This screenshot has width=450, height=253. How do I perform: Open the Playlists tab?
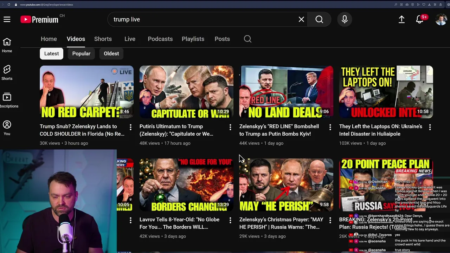click(193, 39)
